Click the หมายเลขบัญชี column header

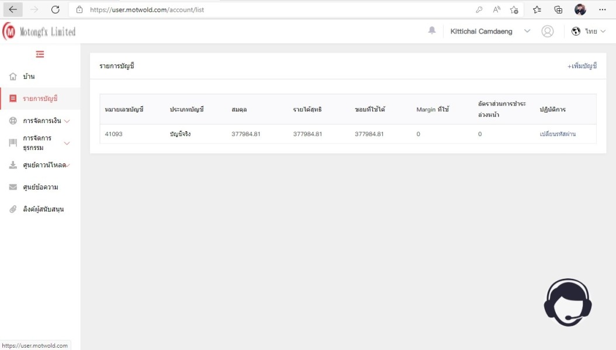pos(124,109)
